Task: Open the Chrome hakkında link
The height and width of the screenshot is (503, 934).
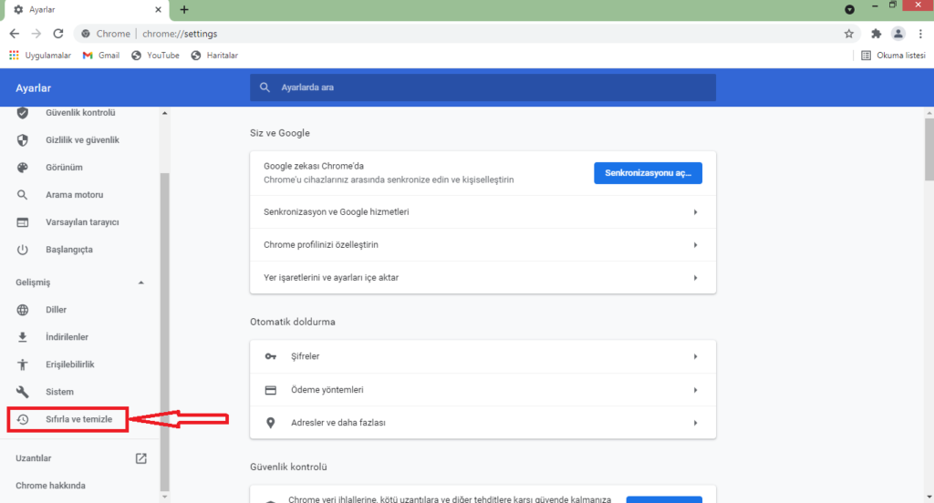Action: pyautogui.click(x=50, y=486)
